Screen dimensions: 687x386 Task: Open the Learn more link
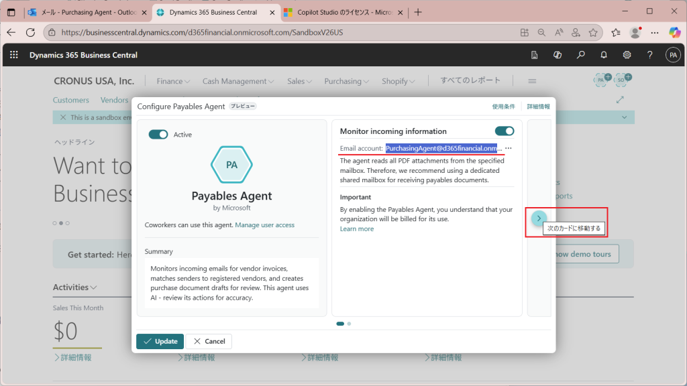tap(357, 229)
